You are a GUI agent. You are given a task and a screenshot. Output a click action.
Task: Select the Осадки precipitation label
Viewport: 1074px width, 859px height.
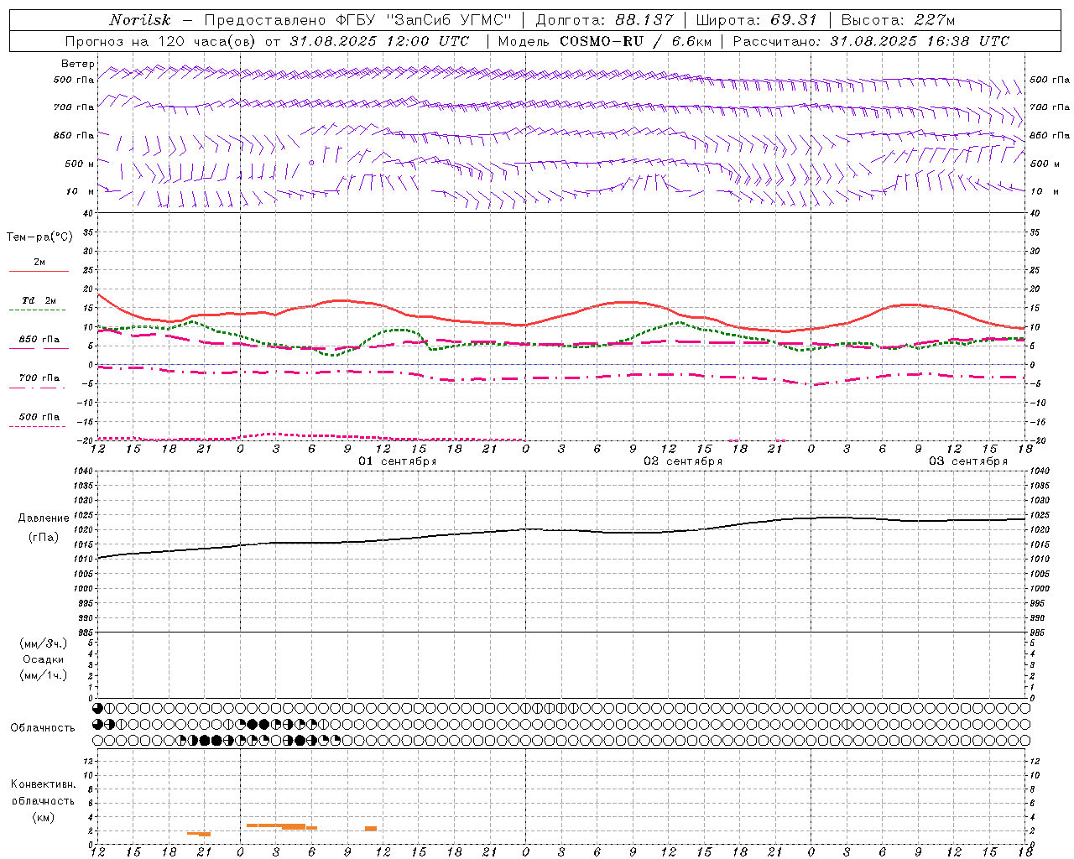click(x=44, y=659)
